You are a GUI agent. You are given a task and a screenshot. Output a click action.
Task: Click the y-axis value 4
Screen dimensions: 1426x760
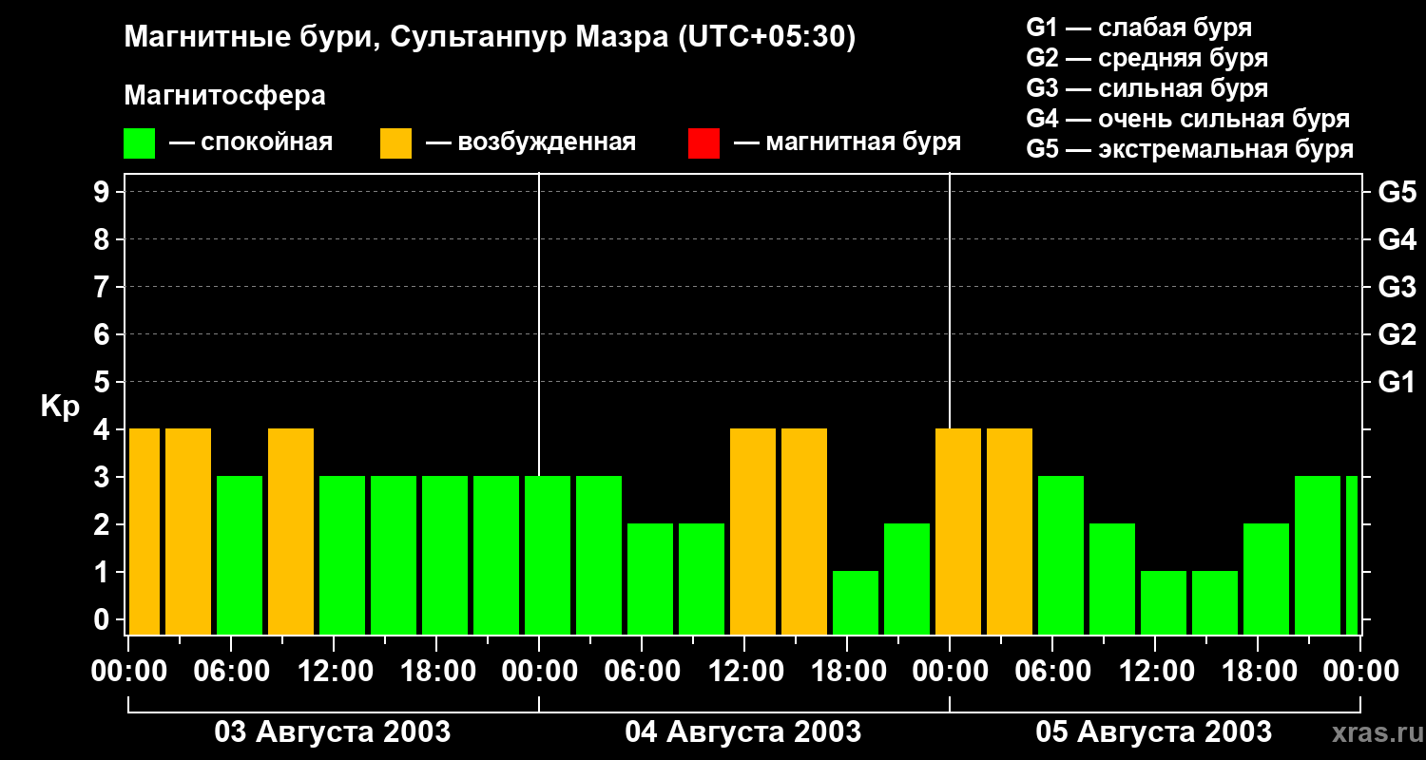[x=104, y=429]
